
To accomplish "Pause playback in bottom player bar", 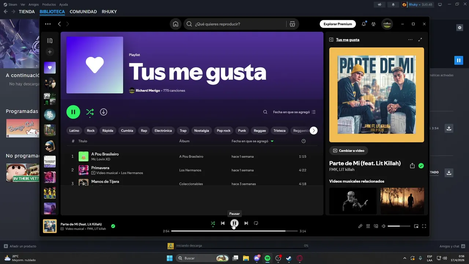I will pos(234,223).
